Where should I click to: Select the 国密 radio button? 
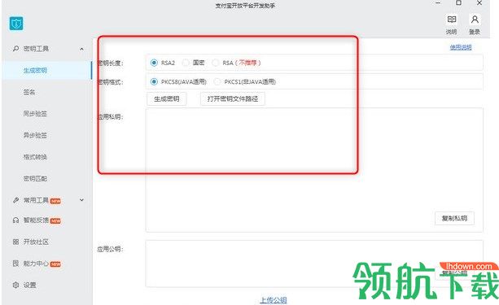point(186,63)
